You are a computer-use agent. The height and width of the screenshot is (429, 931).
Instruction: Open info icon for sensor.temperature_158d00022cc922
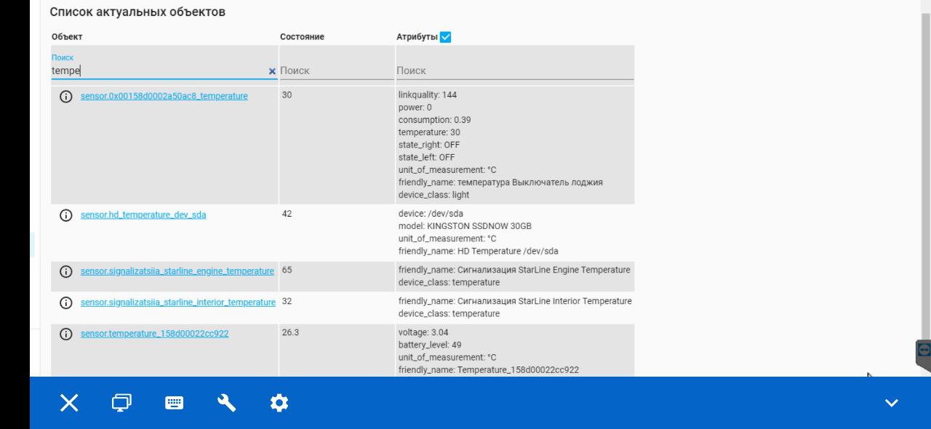click(65, 334)
